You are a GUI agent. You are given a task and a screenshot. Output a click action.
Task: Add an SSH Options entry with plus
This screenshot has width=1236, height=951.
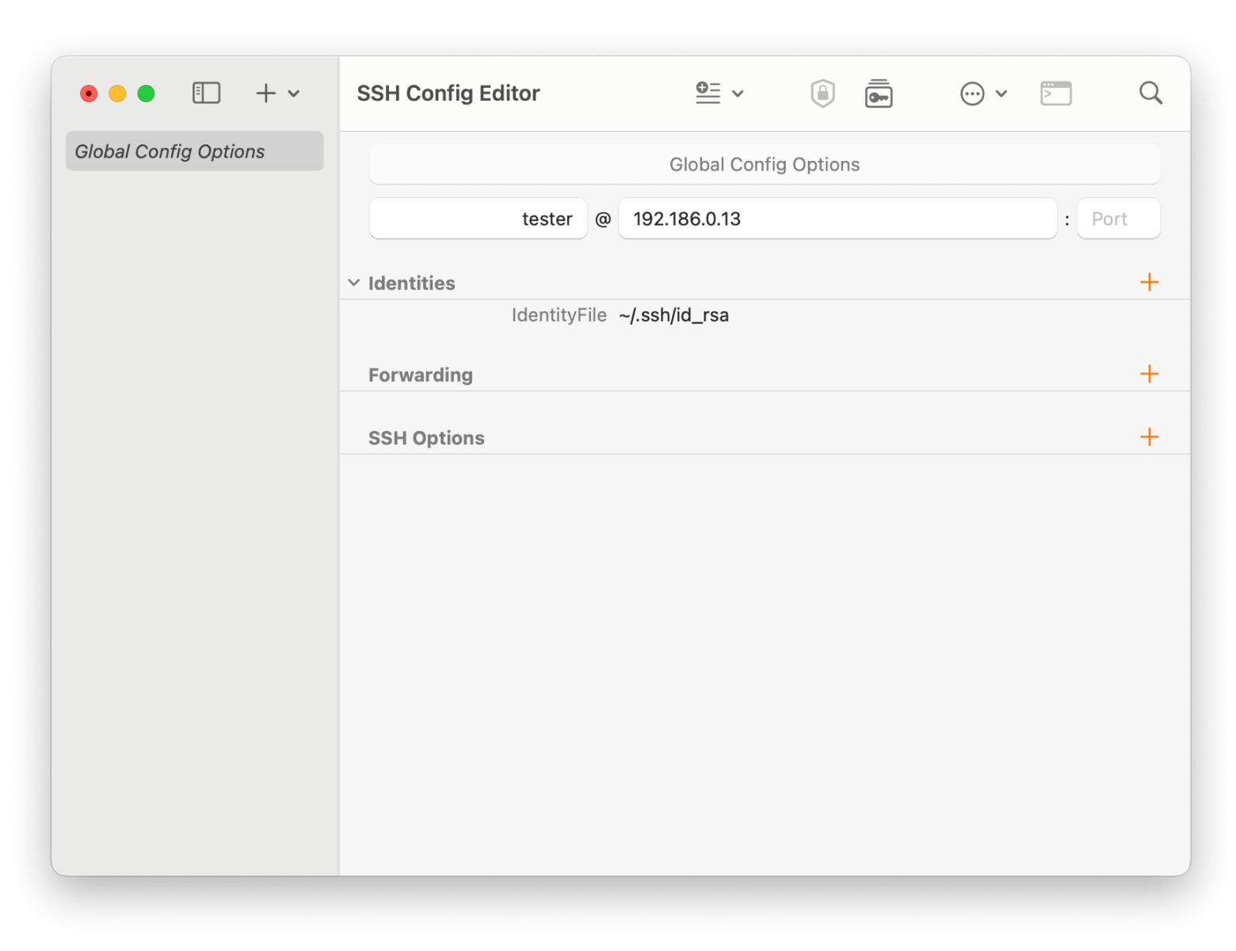pos(1149,437)
